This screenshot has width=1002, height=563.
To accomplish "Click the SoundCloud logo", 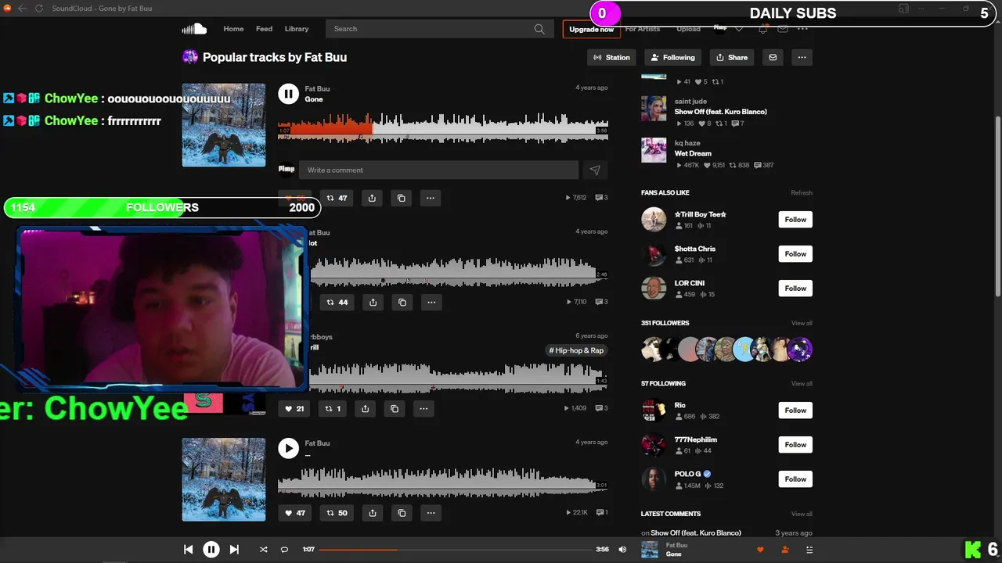I will (x=194, y=29).
